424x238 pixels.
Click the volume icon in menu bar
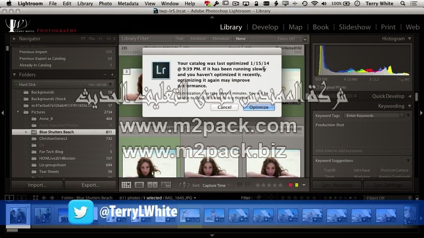click(324, 4)
